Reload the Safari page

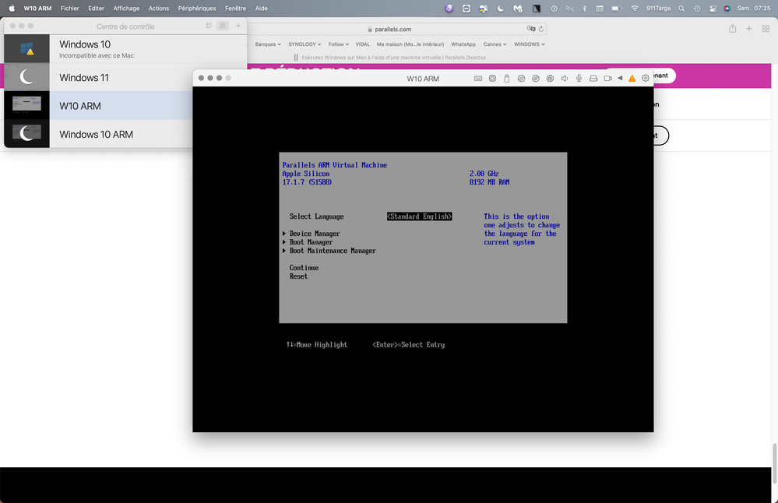tap(541, 29)
